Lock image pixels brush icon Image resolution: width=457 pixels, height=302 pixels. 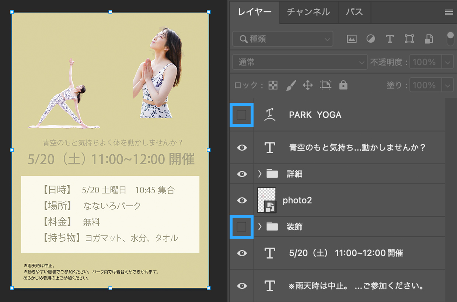(291, 85)
